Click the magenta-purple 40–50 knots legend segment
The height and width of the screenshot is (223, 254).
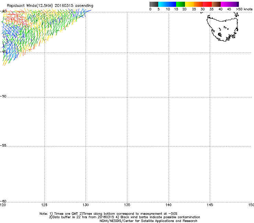pyautogui.click(x=230, y=4)
